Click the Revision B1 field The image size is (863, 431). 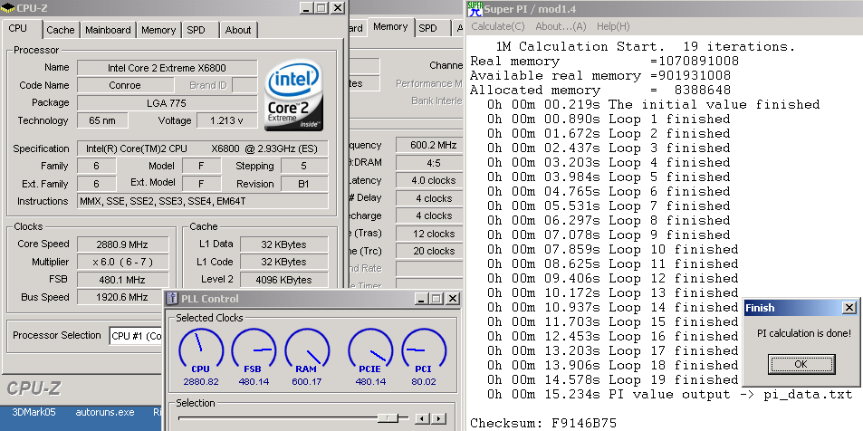(304, 184)
